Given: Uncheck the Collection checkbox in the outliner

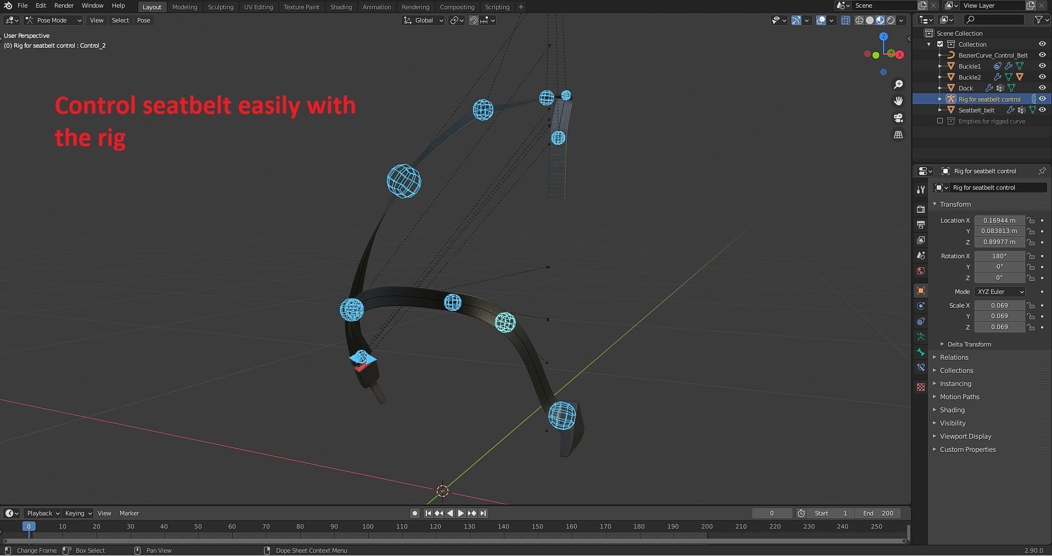Looking at the screenshot, I should [x=940, y=44].
